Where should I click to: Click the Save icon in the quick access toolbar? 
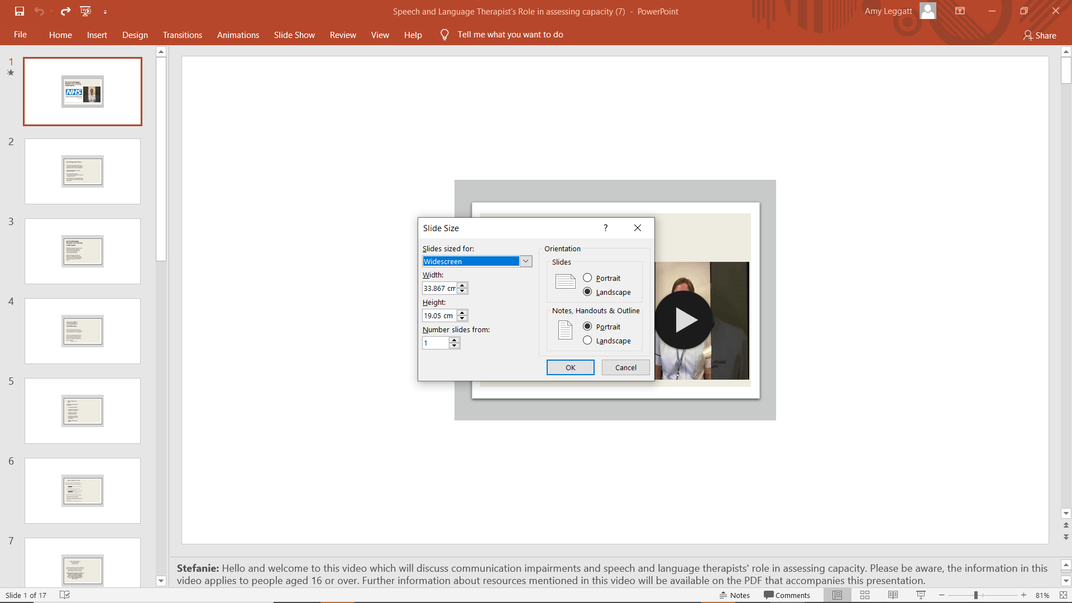20,11
